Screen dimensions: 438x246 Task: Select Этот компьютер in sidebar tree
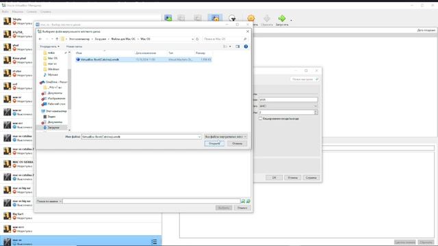tap(53, 111)
